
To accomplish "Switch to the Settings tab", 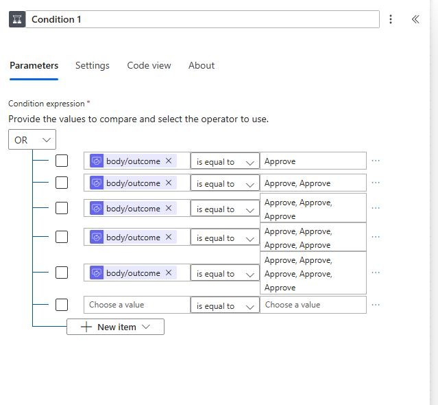I will click(x=92, y=65).
